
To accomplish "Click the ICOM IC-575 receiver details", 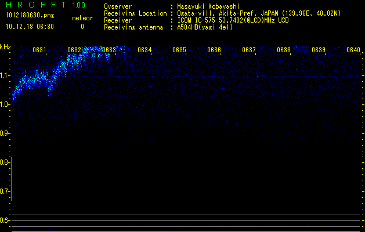I will tap(233, 20).
